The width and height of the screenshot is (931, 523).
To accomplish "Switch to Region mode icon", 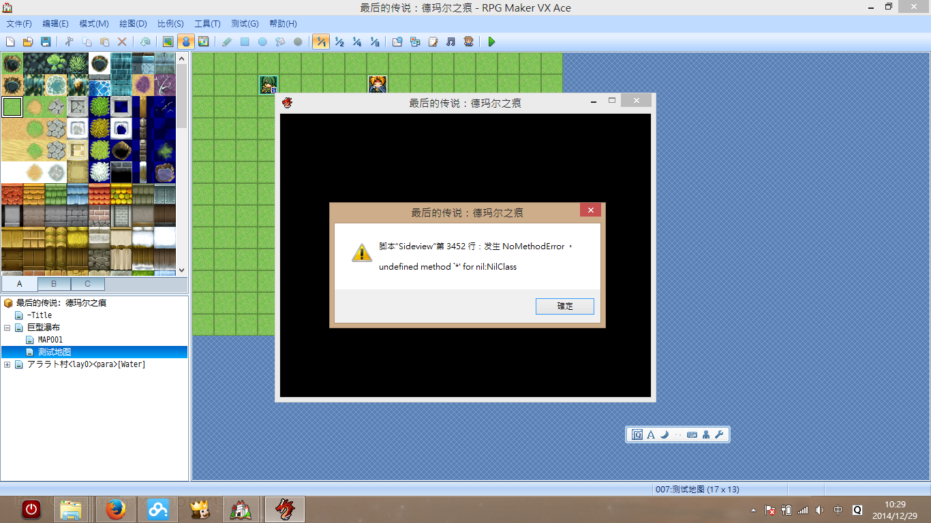I will (x=203, y=42).
